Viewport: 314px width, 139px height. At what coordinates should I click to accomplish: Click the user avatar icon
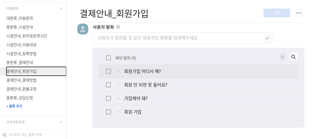pos(83,29)
